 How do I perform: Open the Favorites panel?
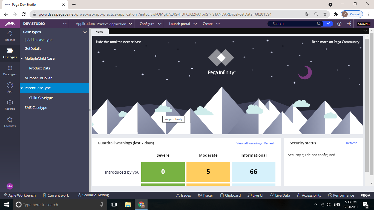[10, 122]
